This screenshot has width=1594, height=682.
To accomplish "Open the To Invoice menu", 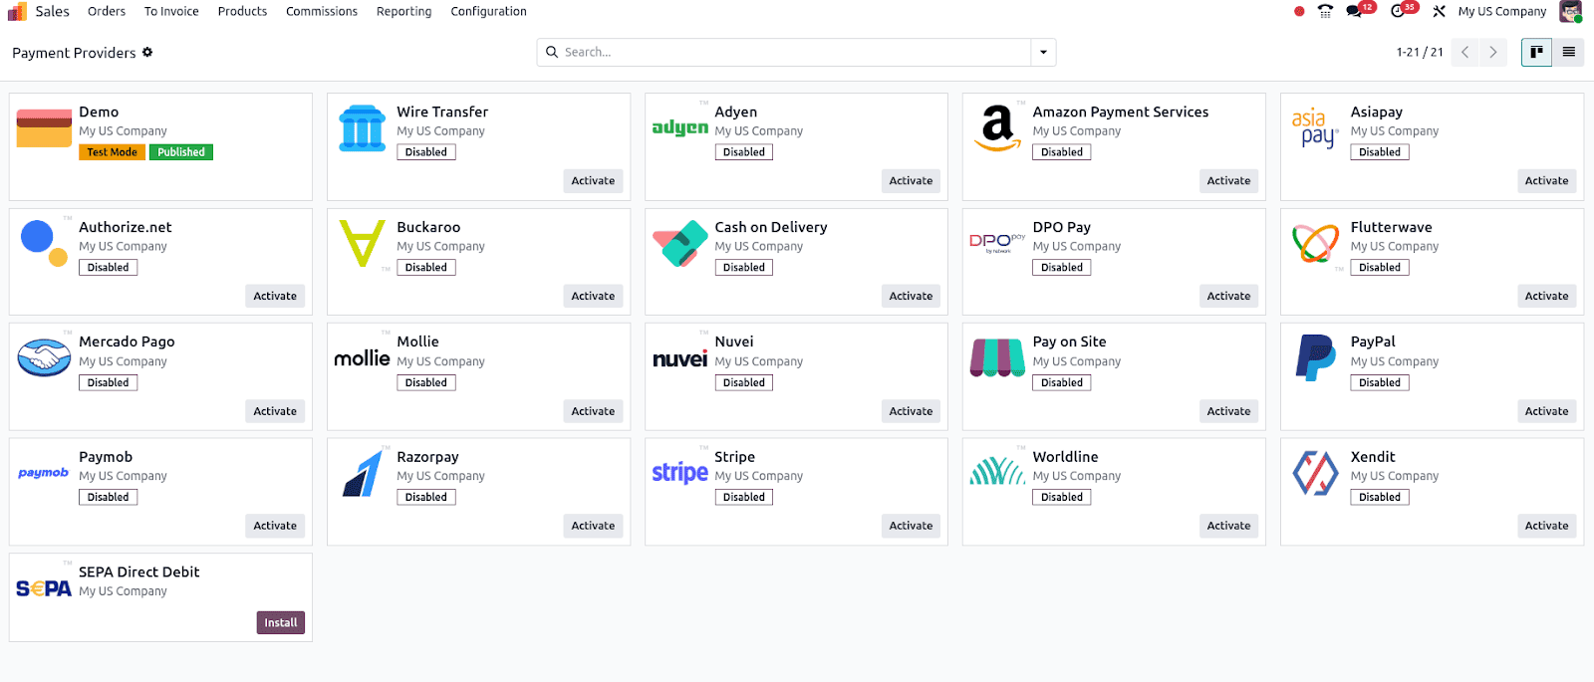I will pyautogui.click(x=171, y=12).
